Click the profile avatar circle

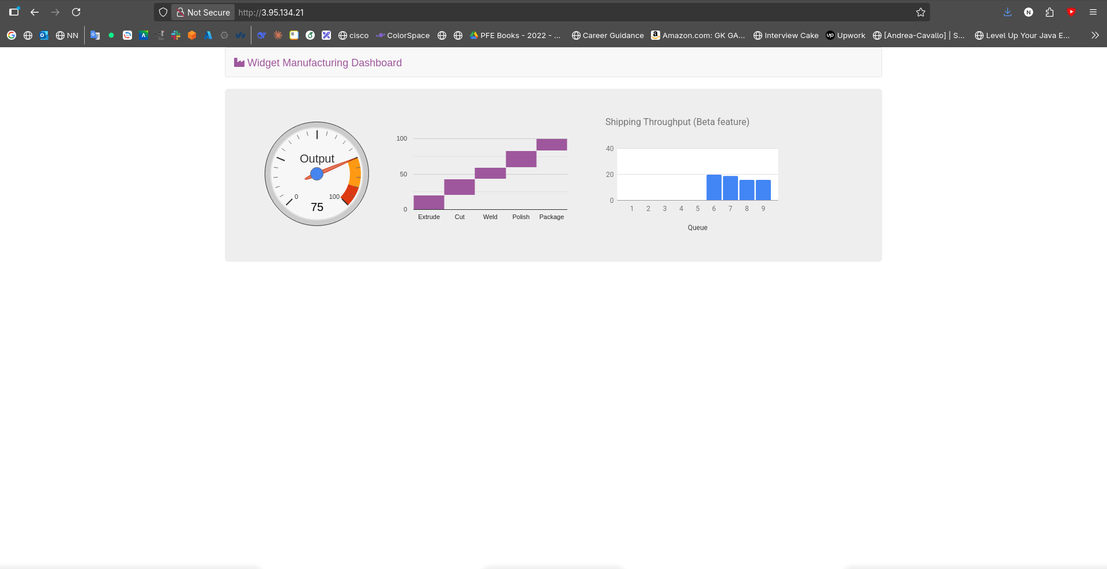pyautogui.click(x=1029, y=12)
